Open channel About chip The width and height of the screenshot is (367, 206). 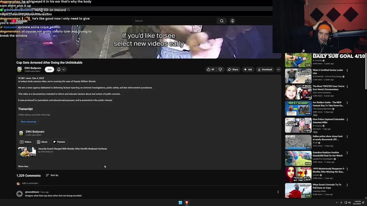click(42, 142)
